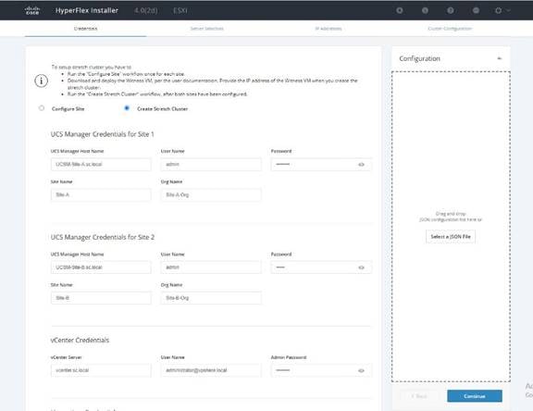Select the Create Stretch Cluster radio option
This screenshot has height=411, width=533.
pos(127,108)
